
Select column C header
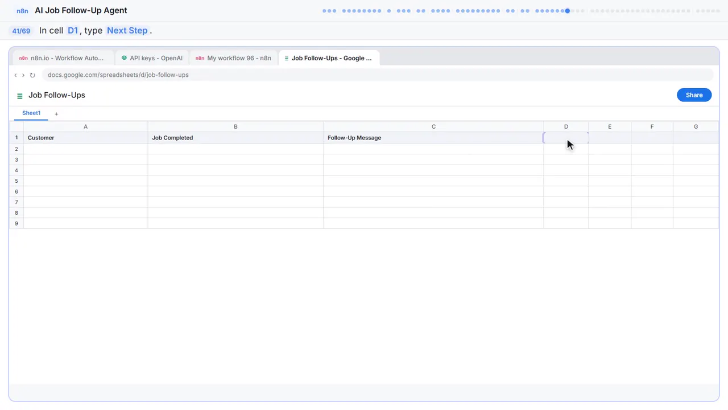pos(433,127)
